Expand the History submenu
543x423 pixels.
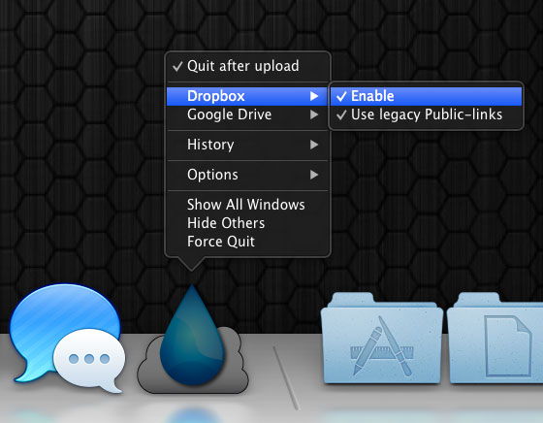pos(247,145)
